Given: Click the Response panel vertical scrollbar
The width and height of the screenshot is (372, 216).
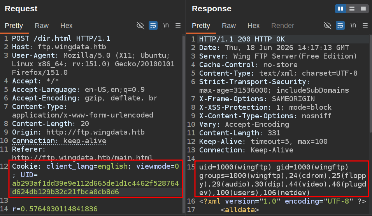Looking at the screenshot, I should point(370,84).
